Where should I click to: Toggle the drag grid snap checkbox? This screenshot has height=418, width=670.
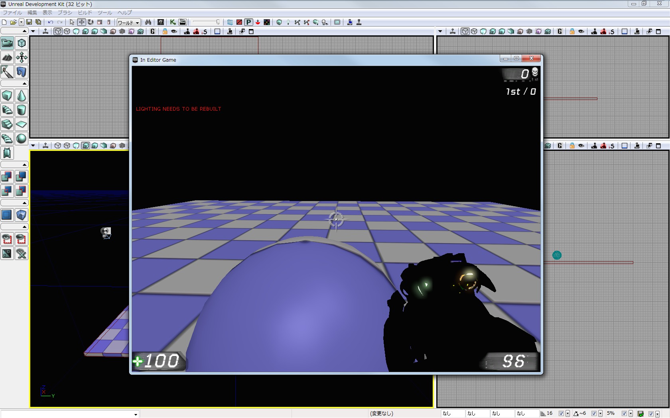tap(561, 414)
